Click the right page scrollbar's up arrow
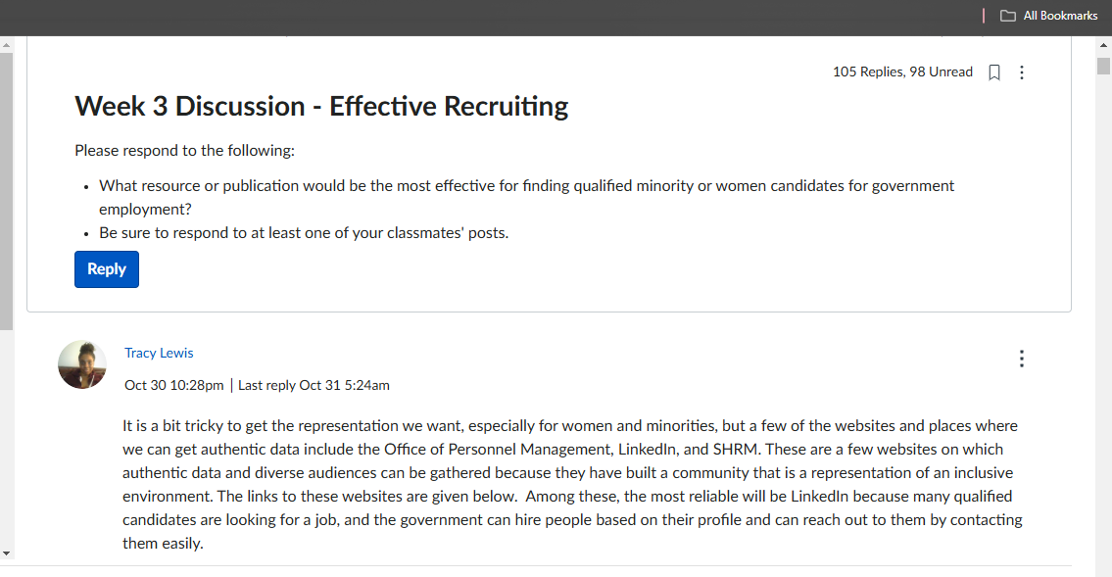 [x=1103, y=45]
